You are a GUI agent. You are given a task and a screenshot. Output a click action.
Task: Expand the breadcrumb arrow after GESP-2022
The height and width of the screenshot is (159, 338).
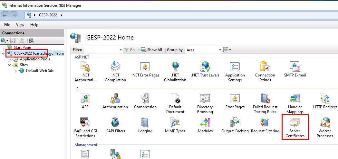pos(62,15)
